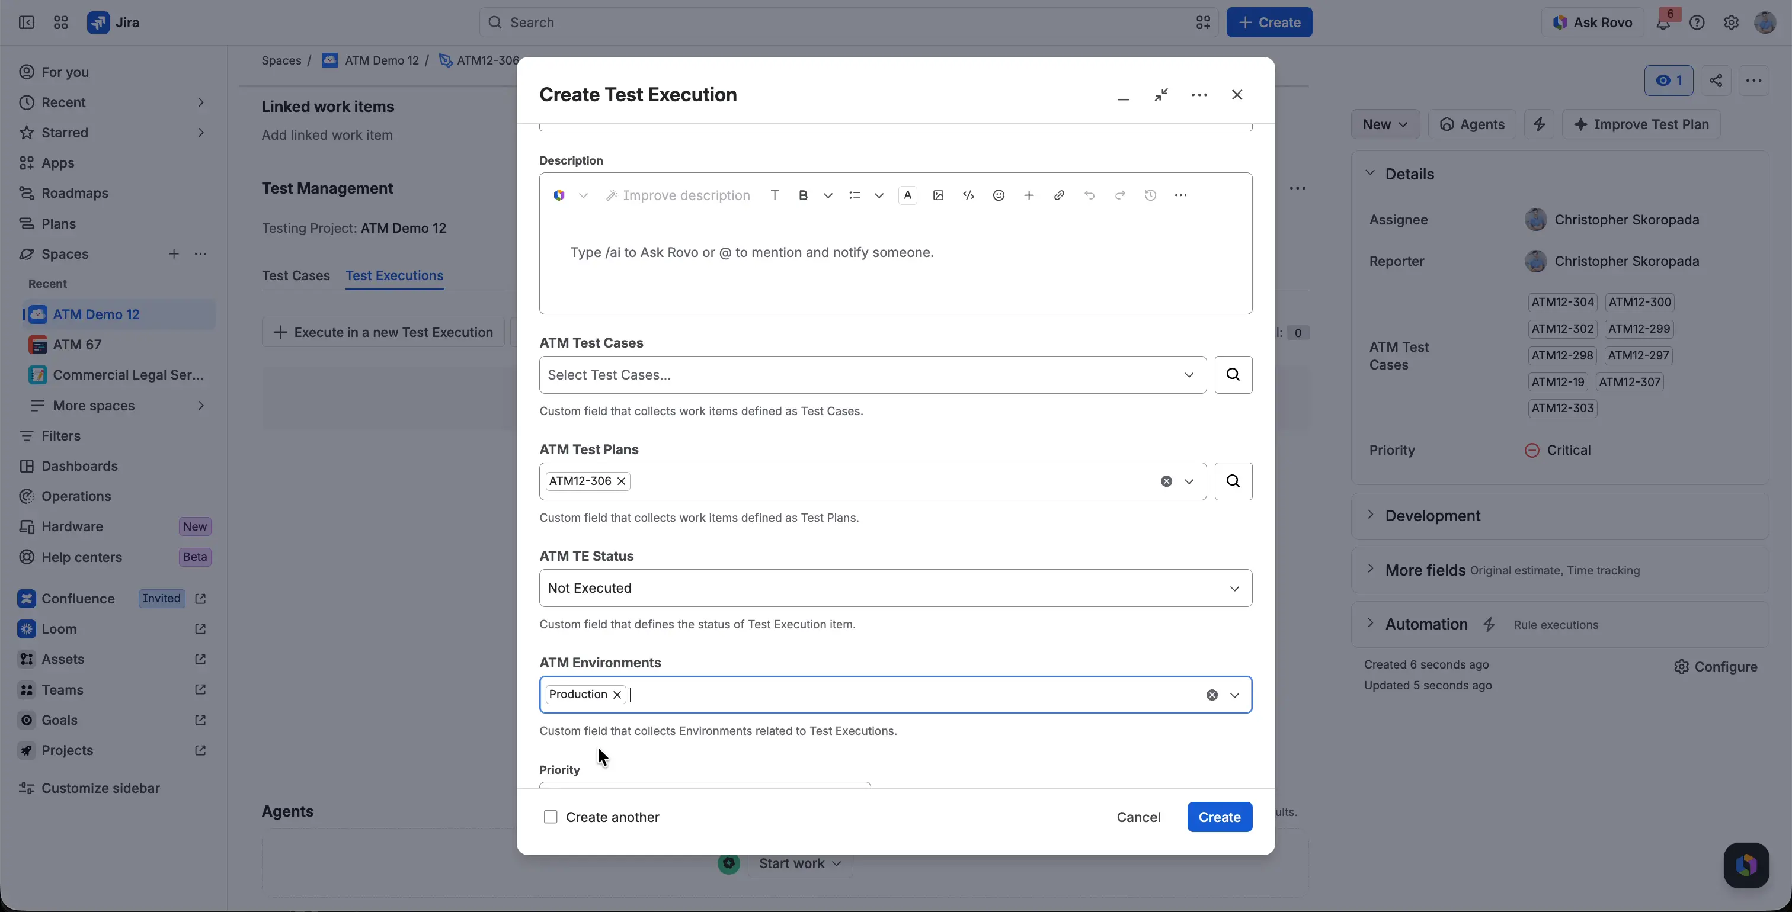This screenshot has width=1792, height=912.
Task: Open dialog more actions ellipsis in header
Action: click(x=1199, y=95)
